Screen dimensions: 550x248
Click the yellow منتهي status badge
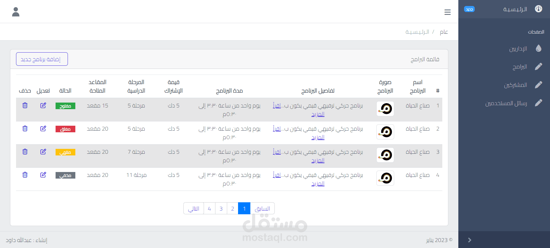click(x=65, y=152)
